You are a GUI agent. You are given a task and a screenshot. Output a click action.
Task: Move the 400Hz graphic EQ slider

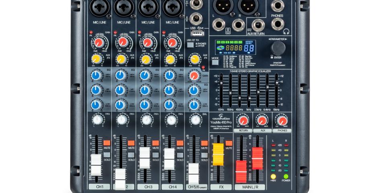click(x=240, y=98)
